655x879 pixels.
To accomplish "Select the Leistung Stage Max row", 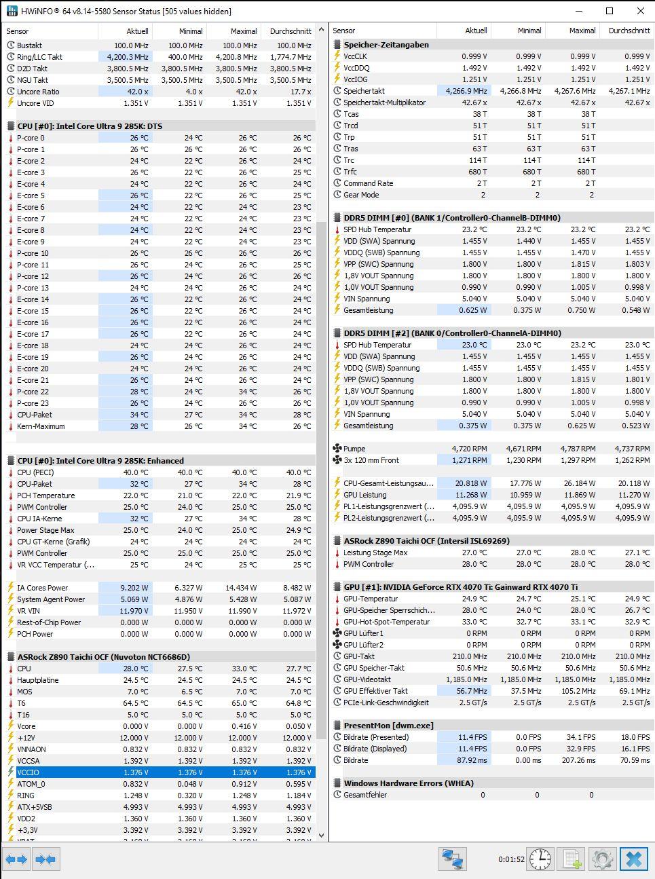I will click(x=491, y=553).
